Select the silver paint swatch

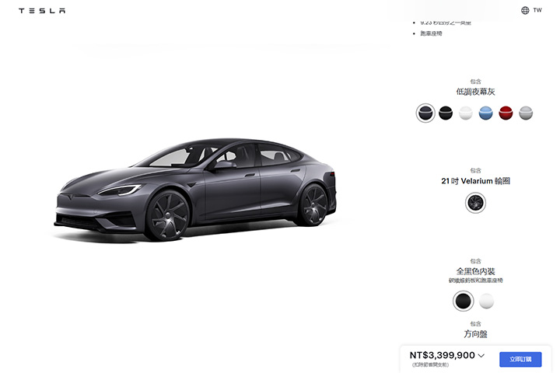(x=525, y=113)
